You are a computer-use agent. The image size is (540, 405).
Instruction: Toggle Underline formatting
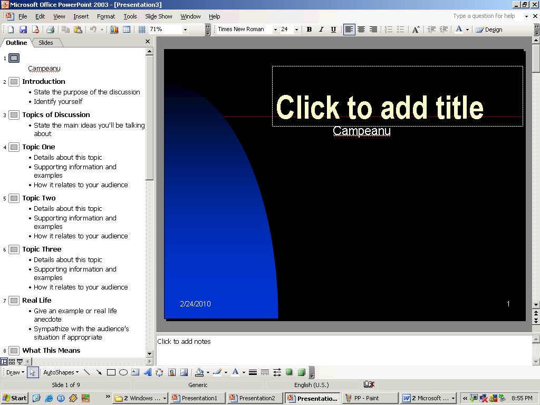point(333,30)
